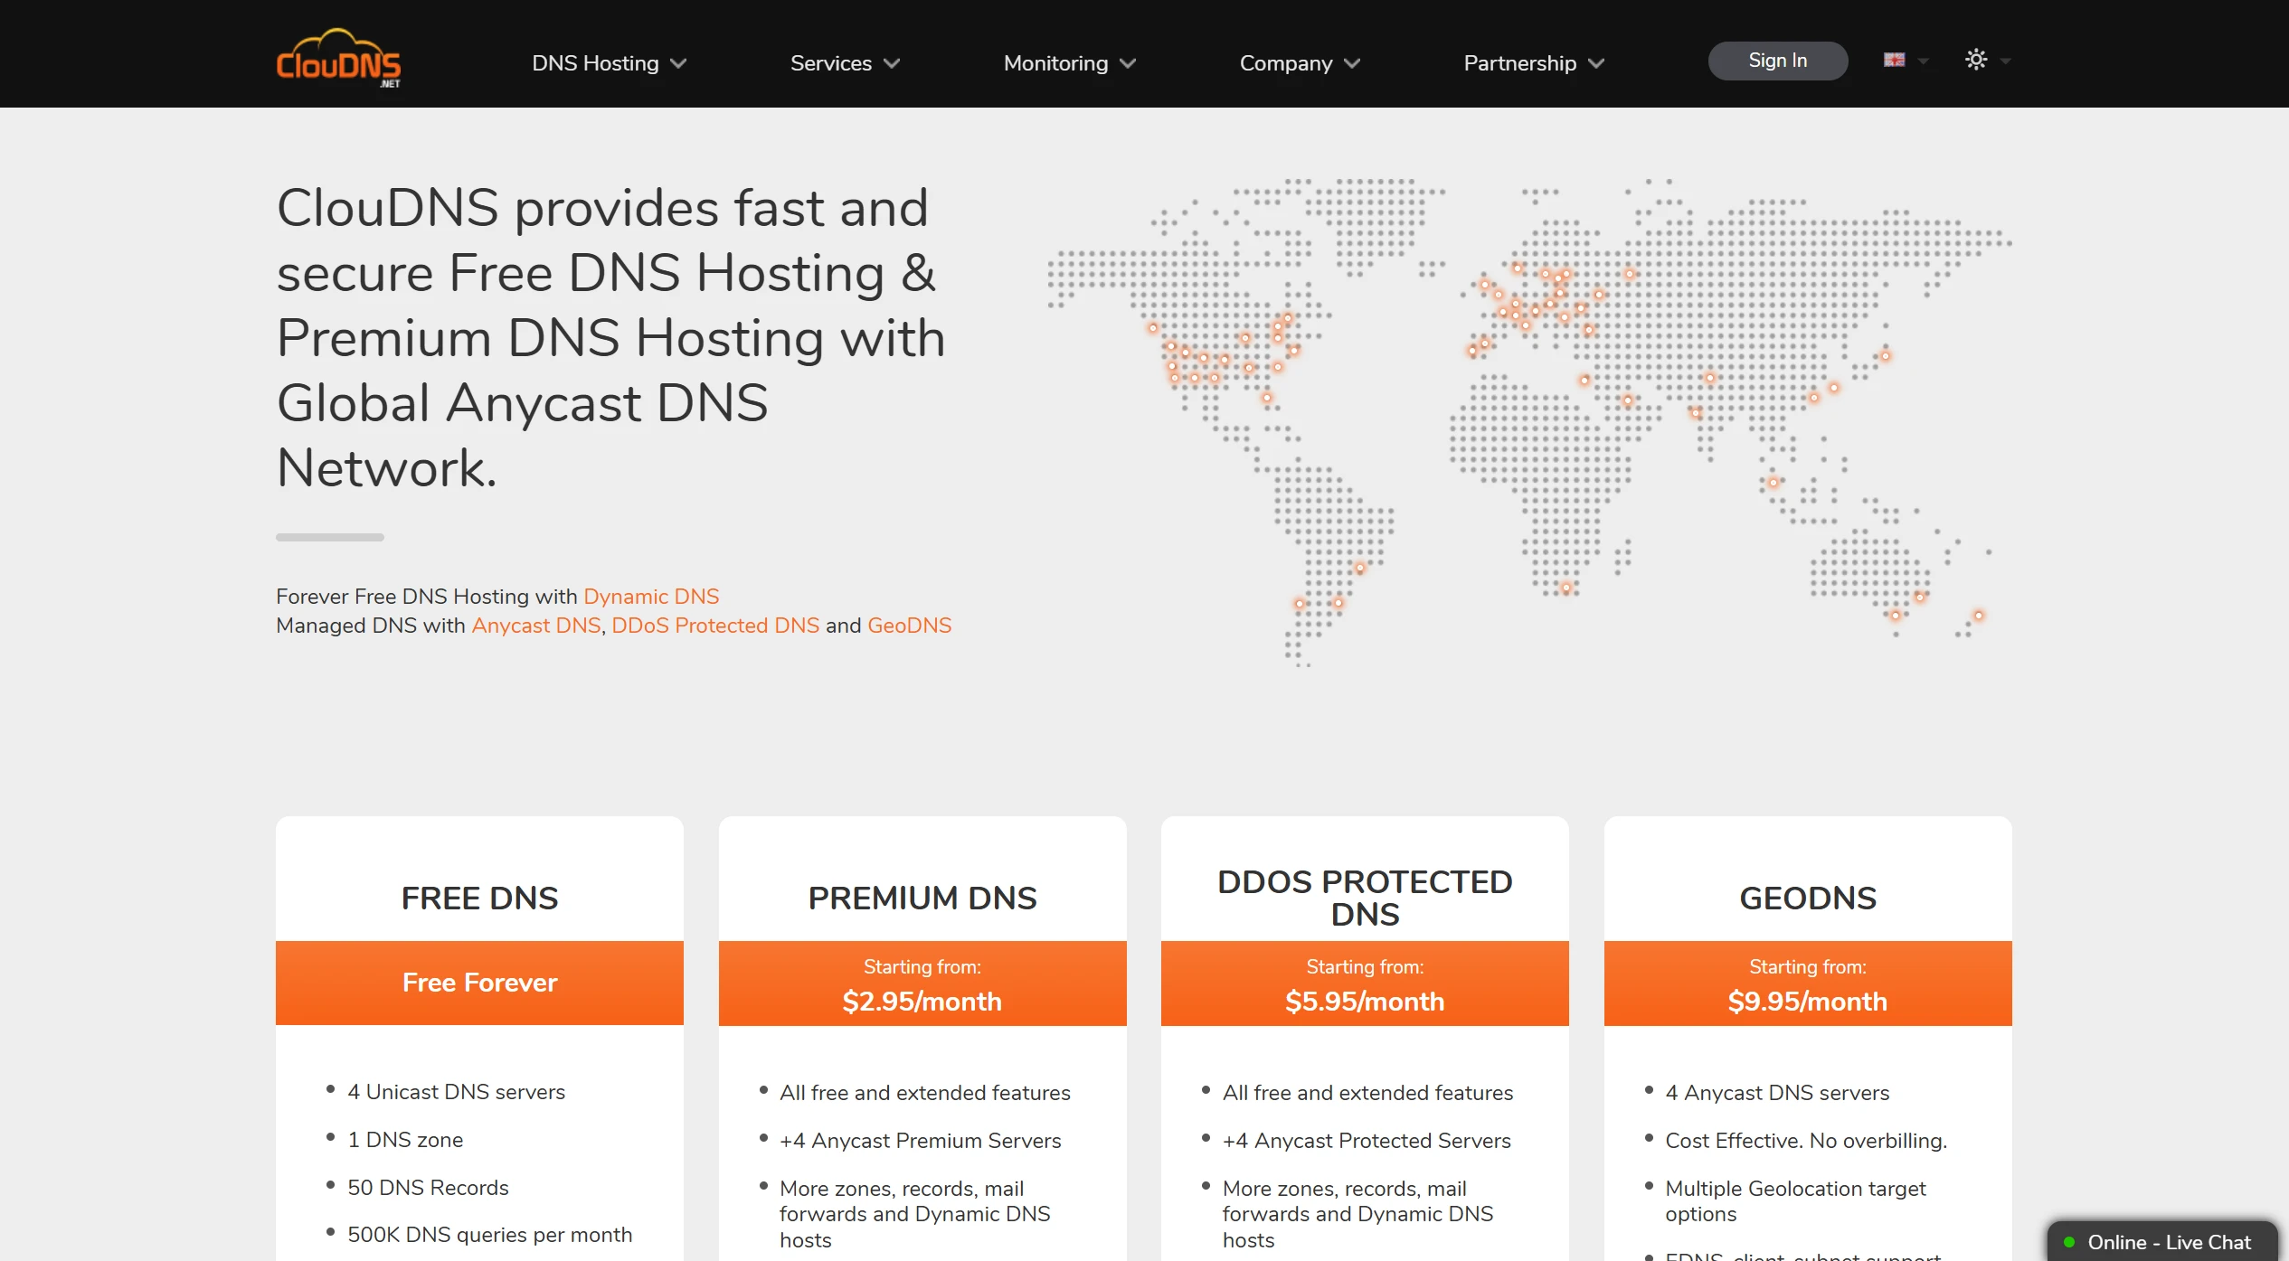The width and height of the screenshot is (2289, 1261).
Task: Click 'Multiple Geolocation target options' feature
Action: coord(1795,1201)
